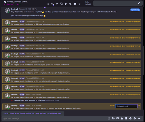The height and width of the screenshot is (122, 145).
Task: Click the Secret Mode notice banner
Action: tap(32, 114)
